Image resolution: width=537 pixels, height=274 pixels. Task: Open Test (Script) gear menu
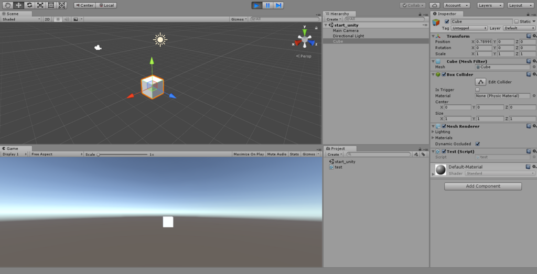pyautogui.click(x=534, y=151)
